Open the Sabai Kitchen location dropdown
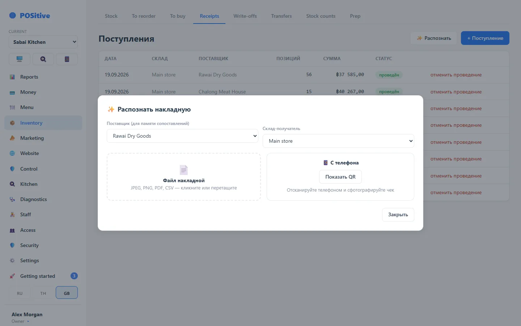The width and height of the screenshot is (521, 326). click(43, 42)
